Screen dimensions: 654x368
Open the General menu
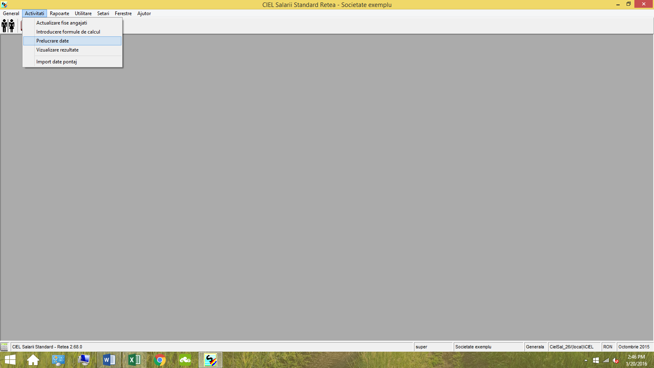[11, 13]
